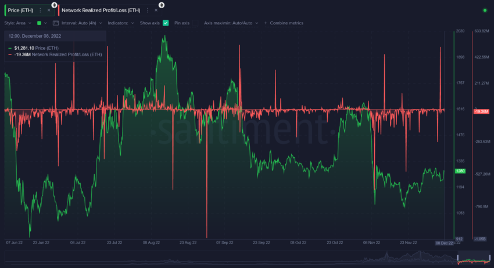This screenshot has width=494, height=268.
Task: Open the green metric color picker
Action: [42, 23]
